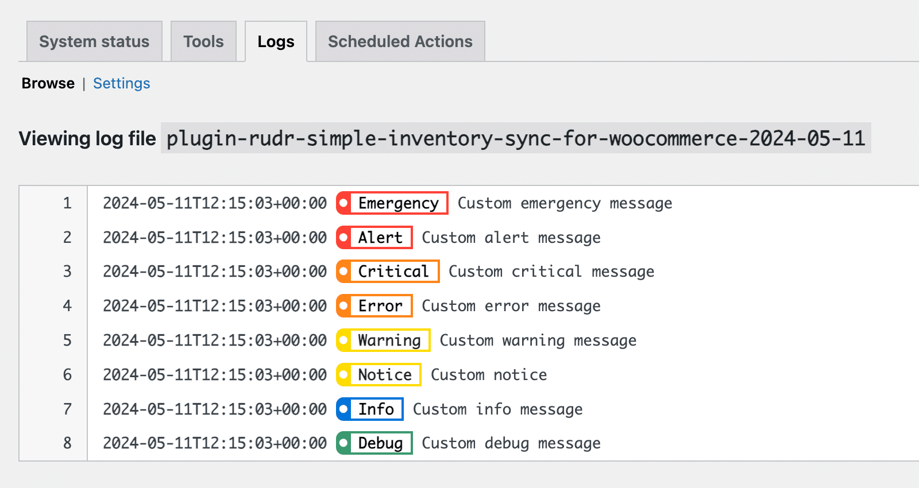The height and width of the screenshot is (488, 919).
Task: Click the orange Critical severity badge
Action: 388,272
